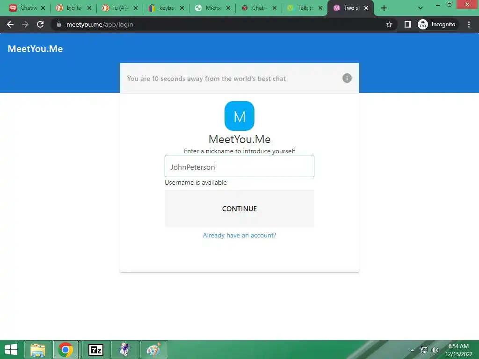Image resolution: width=479 pixels, height=359 pixels.
Task: Click the lock icon in address bar
Action: coord(59,24)
